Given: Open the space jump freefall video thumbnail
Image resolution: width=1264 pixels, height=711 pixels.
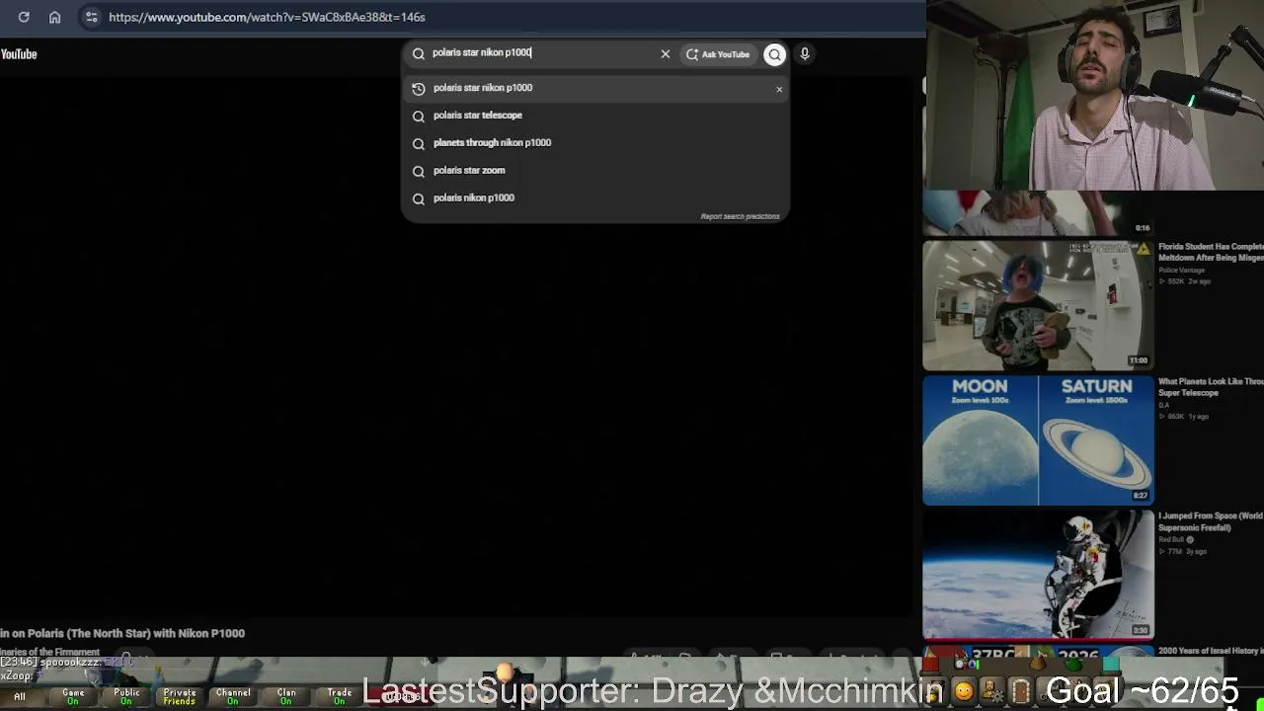Looking at the screenshot, I should coord(1038,575).
